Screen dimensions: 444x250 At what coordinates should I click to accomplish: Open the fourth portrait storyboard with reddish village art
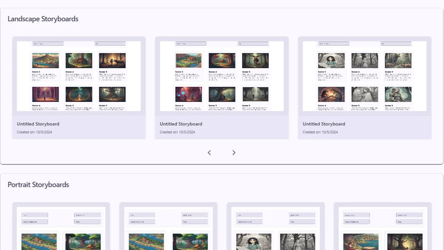(x=382, y=226)
